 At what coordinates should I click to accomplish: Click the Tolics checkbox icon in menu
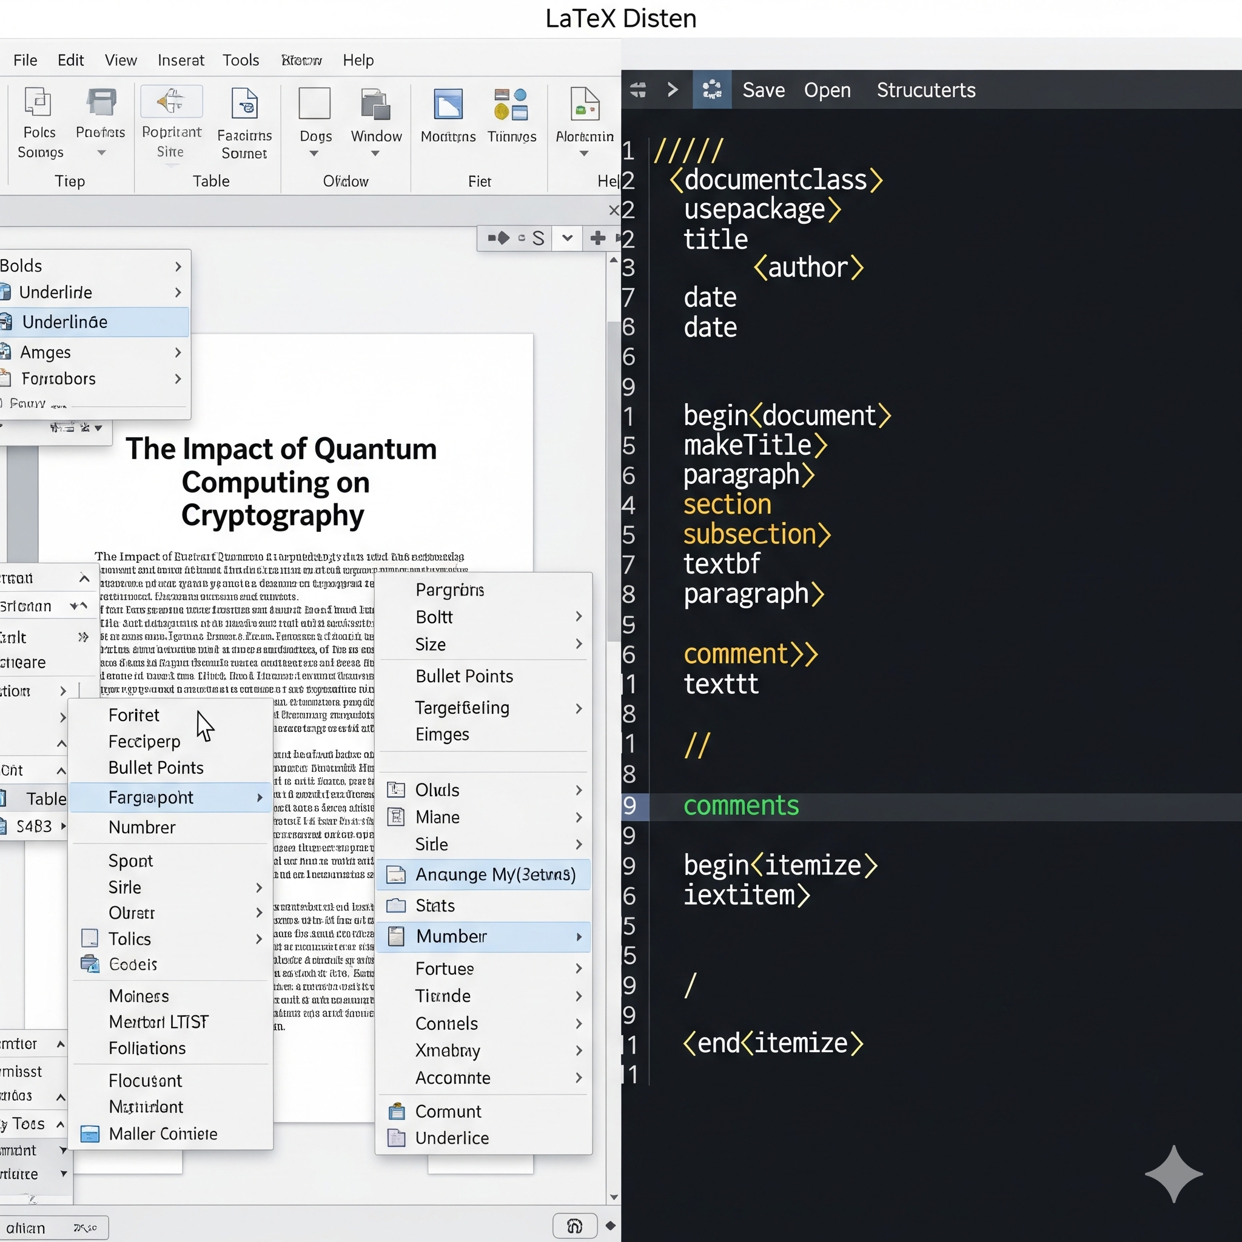coord(90,939)
